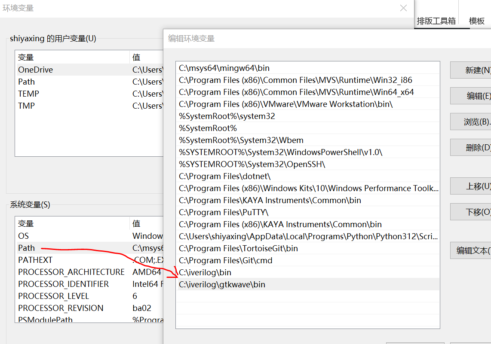
Task: Click the 上移(U) button
Action: (x=471, y=186)
